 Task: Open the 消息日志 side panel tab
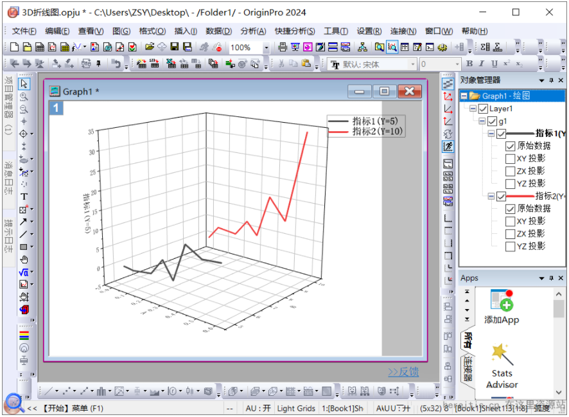point(8,178)
